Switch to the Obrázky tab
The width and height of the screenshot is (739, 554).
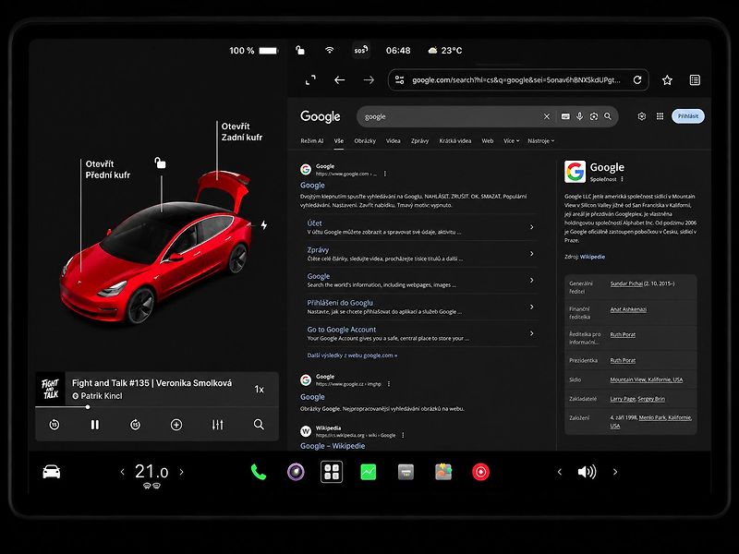coord(365,141)
